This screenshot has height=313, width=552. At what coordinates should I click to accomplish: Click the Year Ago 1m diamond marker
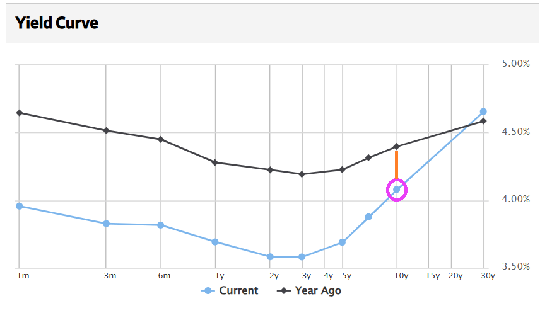[19, 113]
